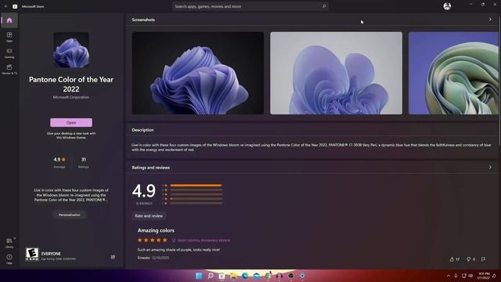View the dark purple bloom screenshot

(x=198, y=73)
